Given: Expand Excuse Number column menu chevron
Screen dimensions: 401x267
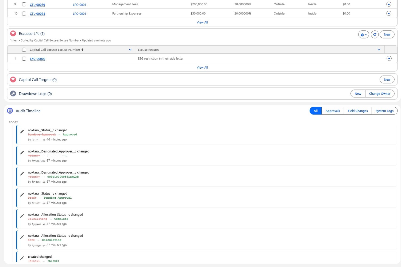Looking at the screenshot, I should point(130,50).
